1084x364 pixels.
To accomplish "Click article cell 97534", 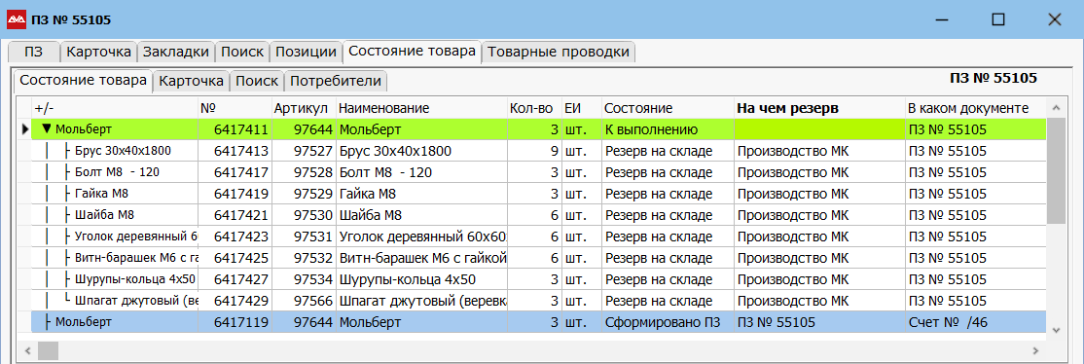I will (304, 279).
